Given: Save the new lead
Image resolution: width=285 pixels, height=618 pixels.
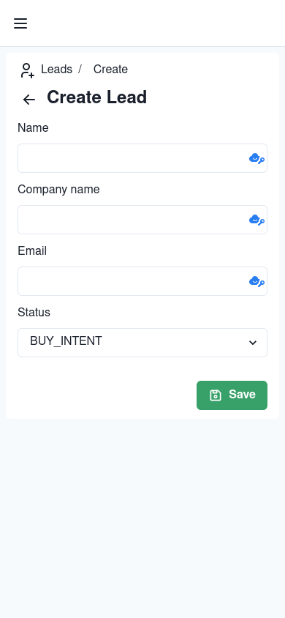Looking at the screenshot, I should (232, 395).
